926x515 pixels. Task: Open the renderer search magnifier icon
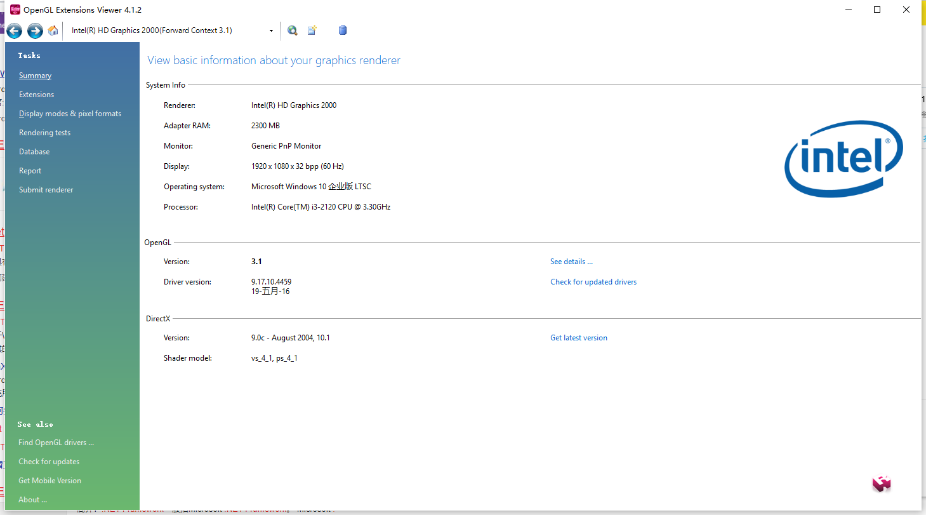(x=292, y=30)
